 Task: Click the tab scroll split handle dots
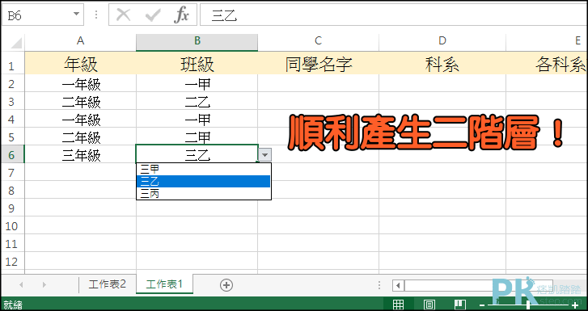(379, 285)
